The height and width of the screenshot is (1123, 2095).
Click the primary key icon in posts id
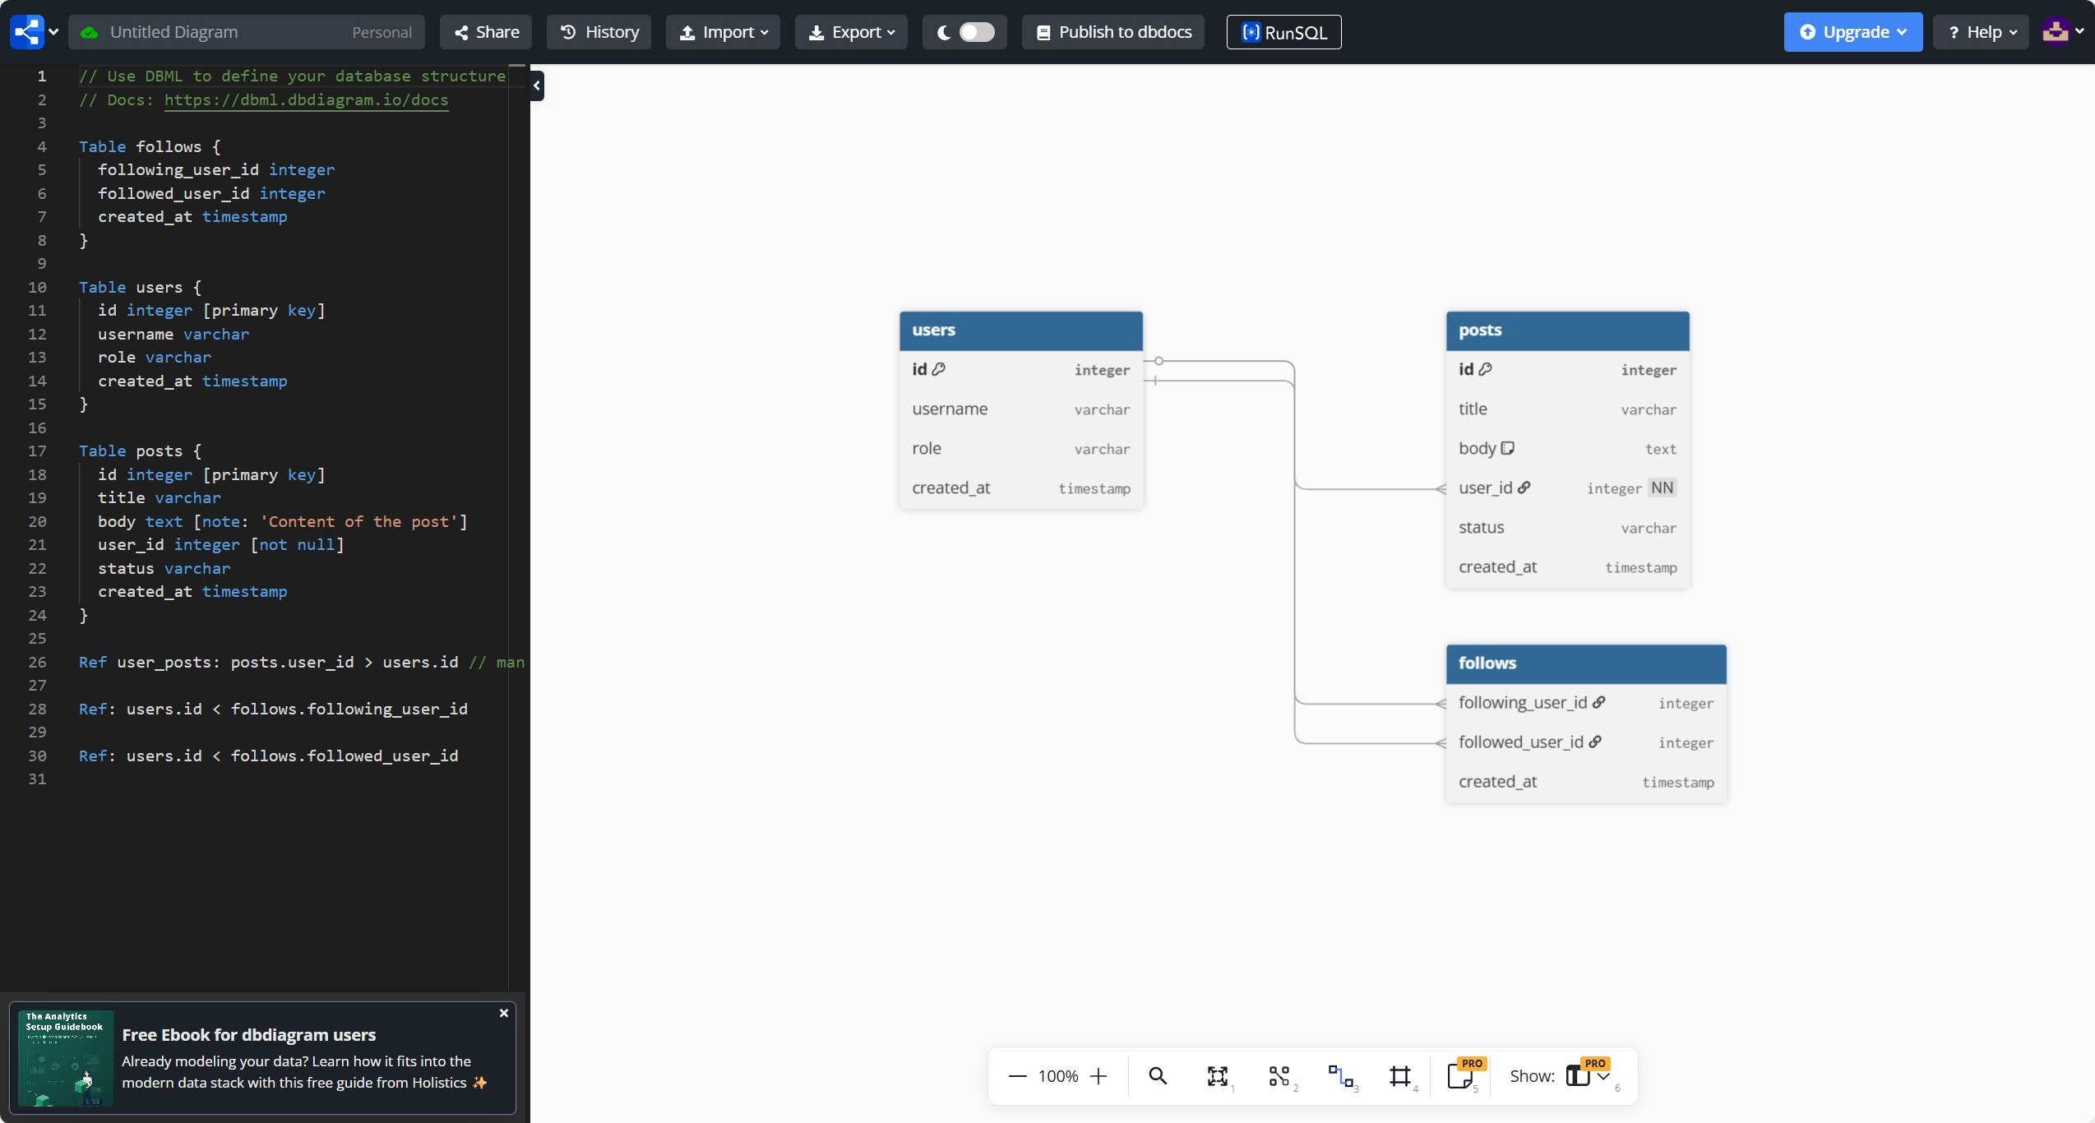click(1485, 369)
